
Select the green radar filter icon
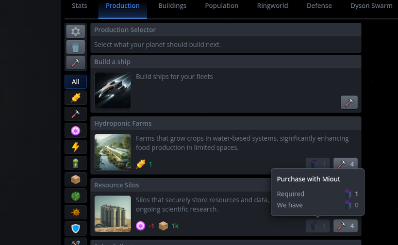76,196
